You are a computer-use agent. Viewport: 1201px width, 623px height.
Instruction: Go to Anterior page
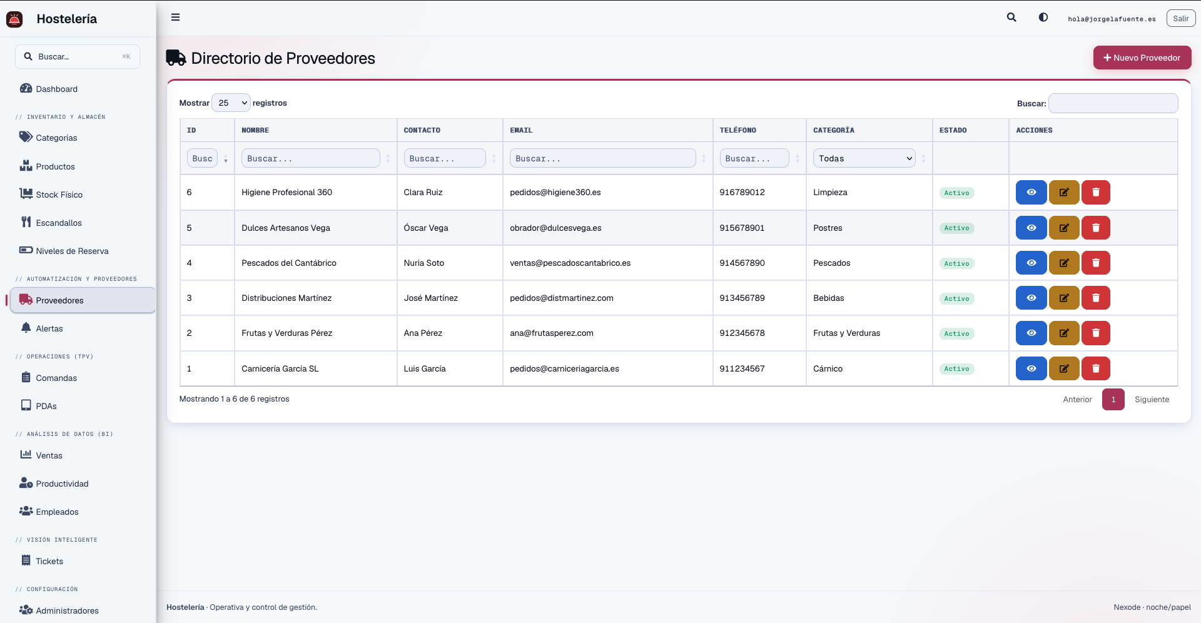coord(1077,400)
